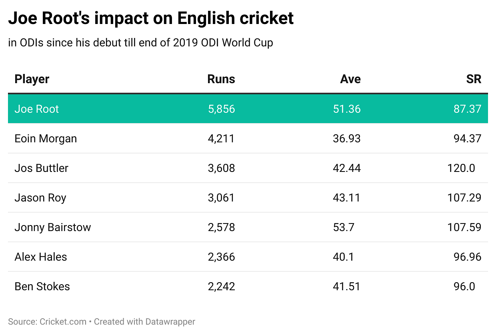Click Alex Hales' strike rate 96.96
The height and width of the screenshot is (335, 496).
(x=468, y=257)
